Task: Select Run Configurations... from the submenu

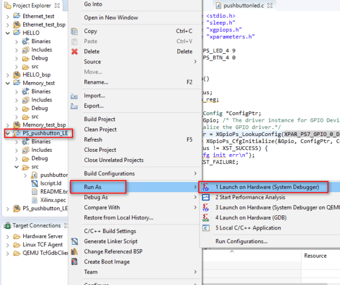Action: (241, 241)
